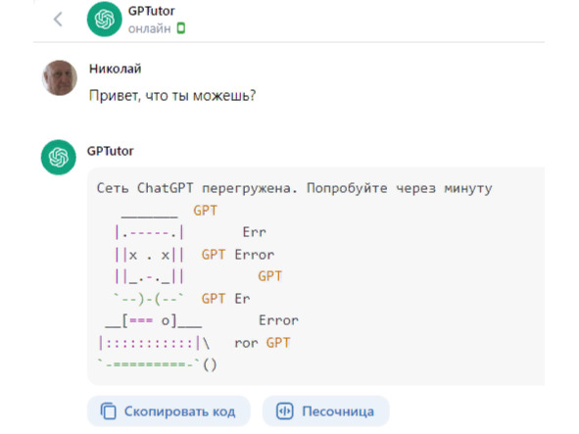Click the GPTutor title in chat header
The image size is (579, 434).
(x=152, y=11)
